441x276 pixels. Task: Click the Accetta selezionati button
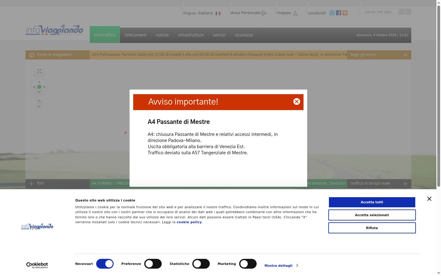pos(372,215)
